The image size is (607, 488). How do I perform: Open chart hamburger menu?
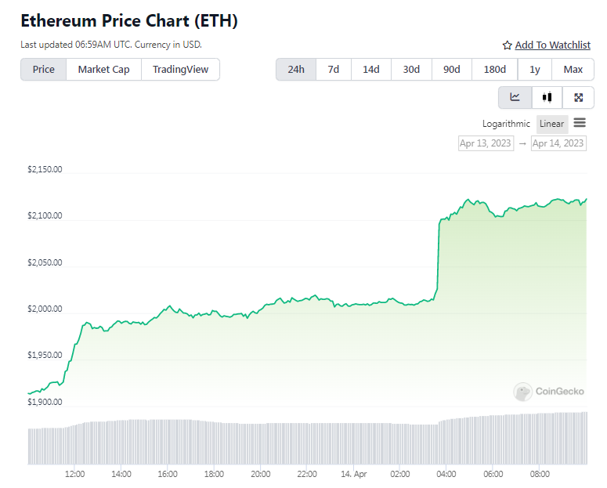click(580, 123)
